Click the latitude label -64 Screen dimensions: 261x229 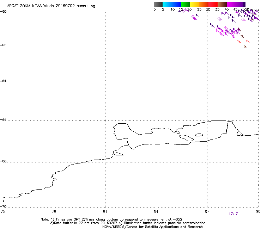point(4,81)
